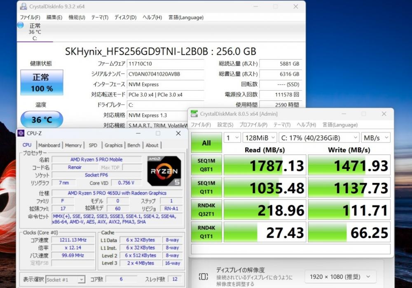Open the MB/s unit dropdown
Viewport: 412px width, 288px height.
[376, 138]
